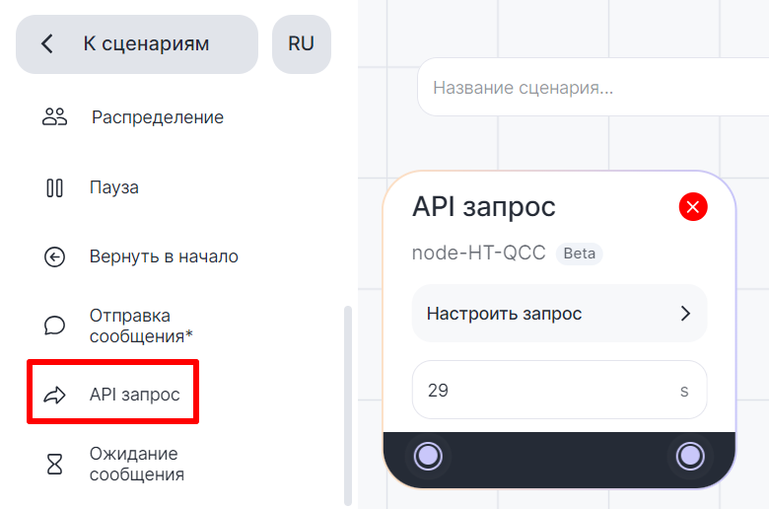
Task: Click the speech bubble icon for Отправка сообщения
Action: 54,326
